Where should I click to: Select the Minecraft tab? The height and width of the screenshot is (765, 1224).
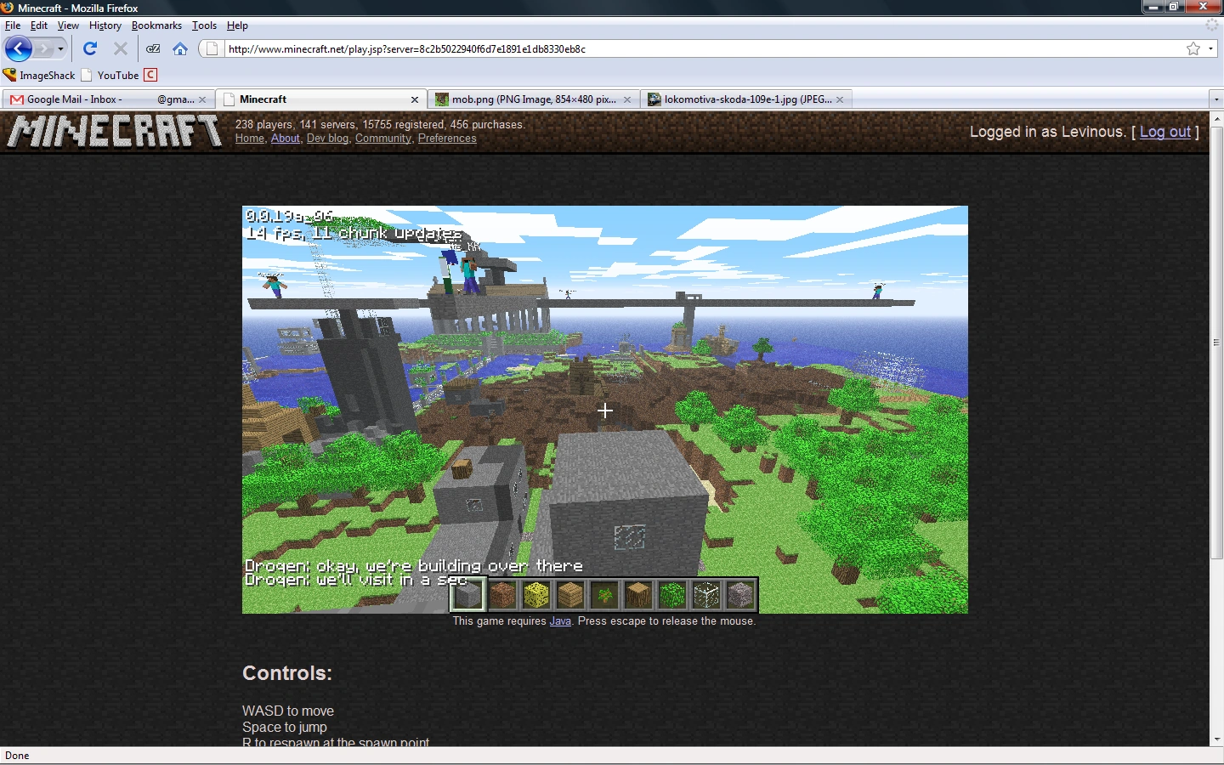pyautogui.click(x=321, y=99)
